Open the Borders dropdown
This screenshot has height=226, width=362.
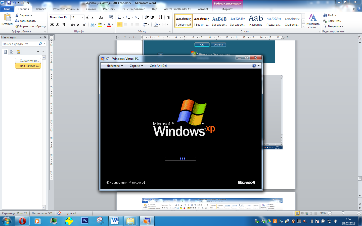(x=167, y=25)
